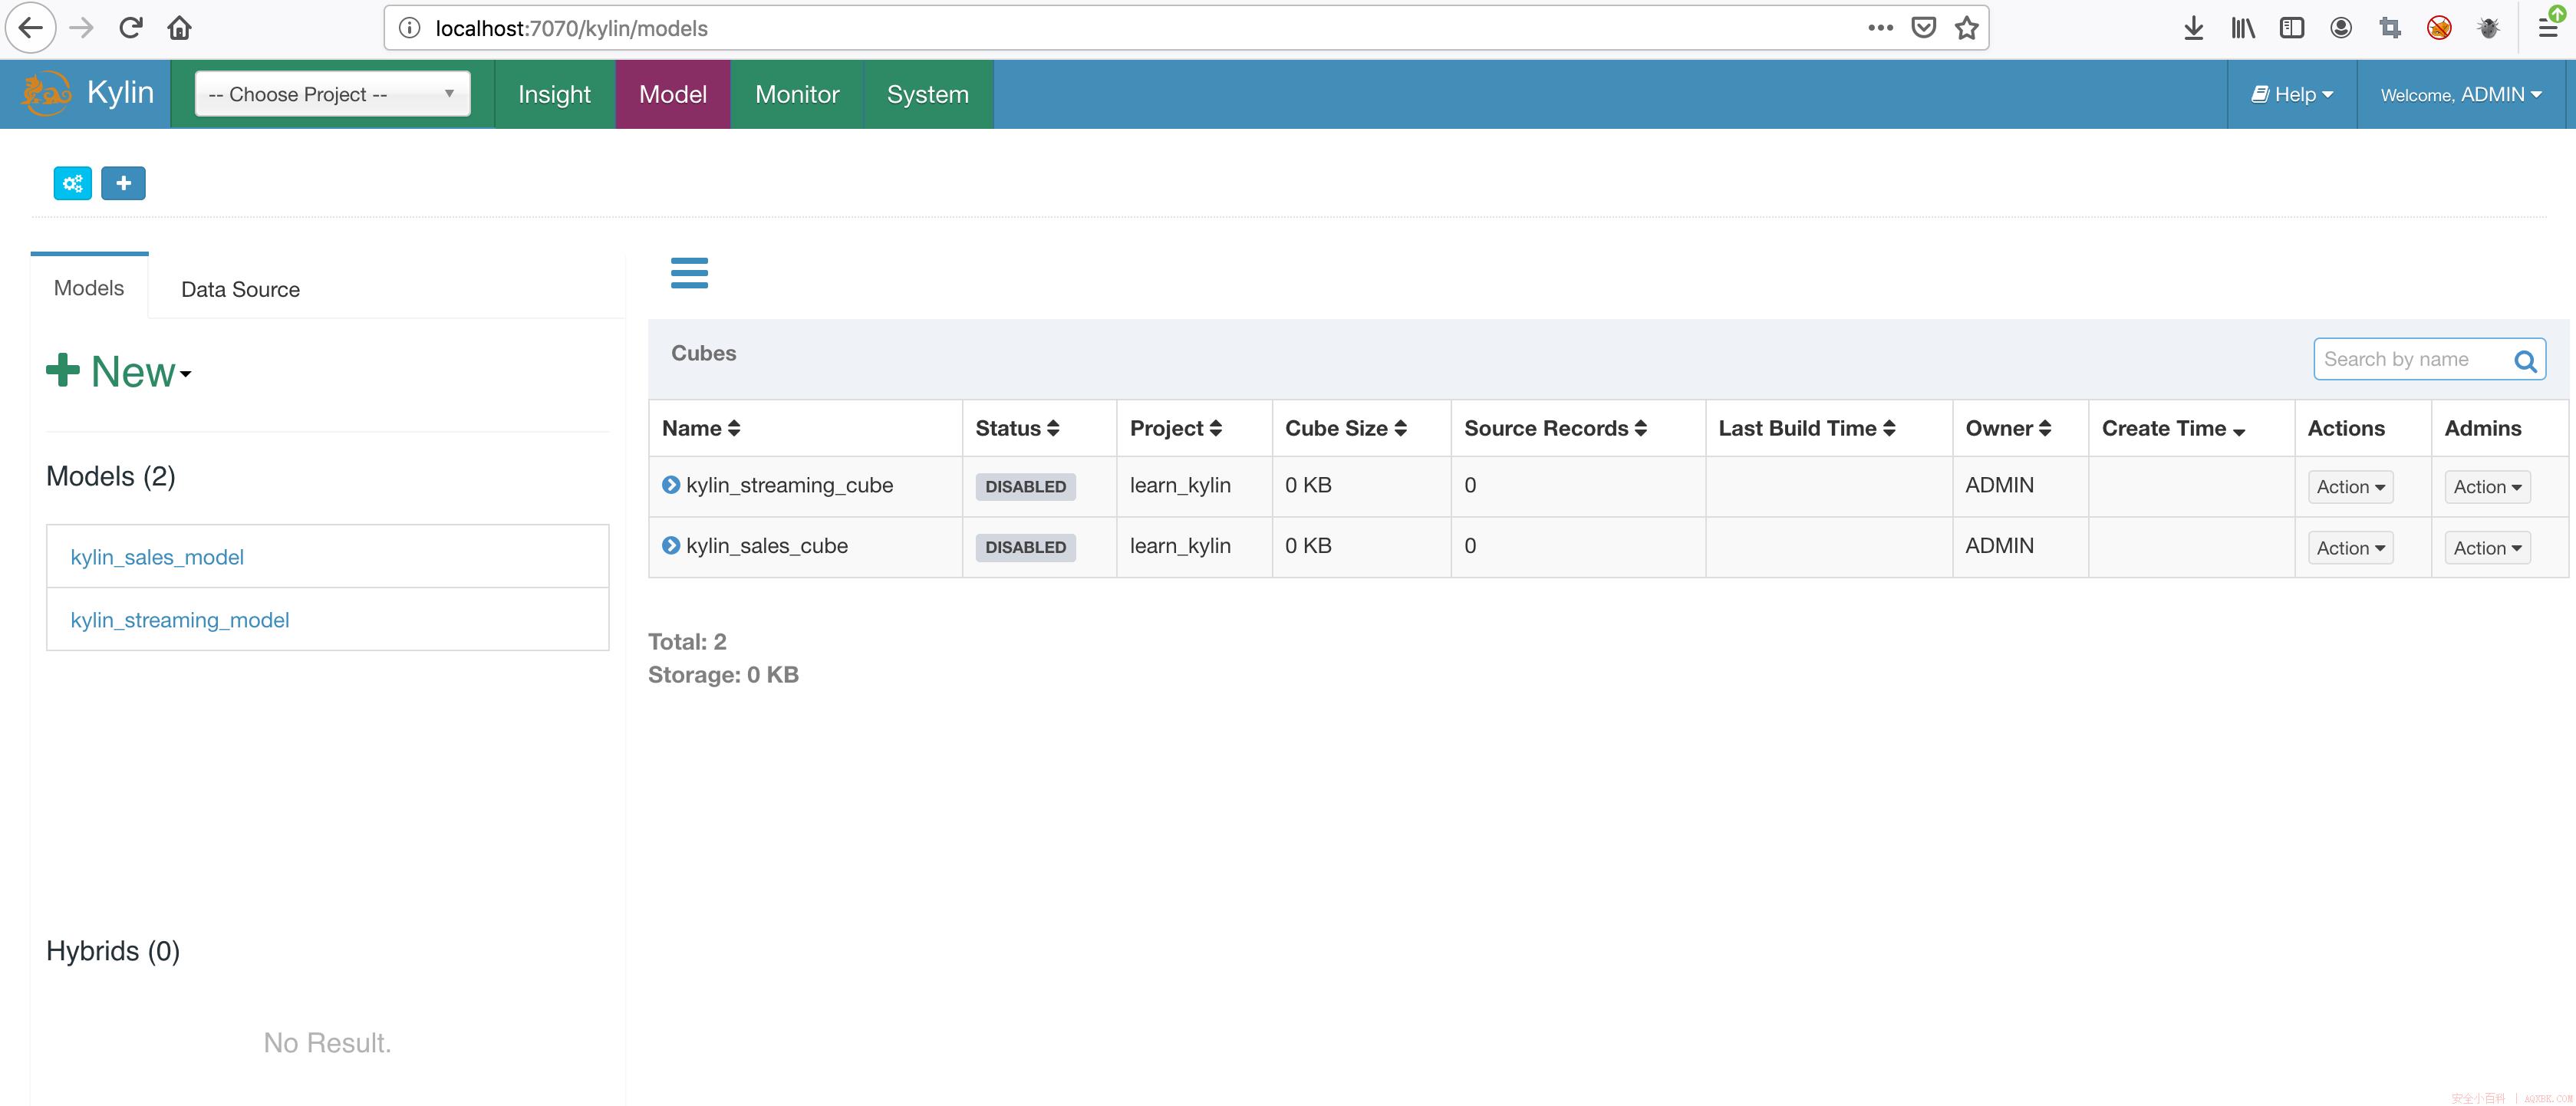Click the browser forward arrow
The height and width of the screenshot is (1106, 2576).
pos(81,28)
